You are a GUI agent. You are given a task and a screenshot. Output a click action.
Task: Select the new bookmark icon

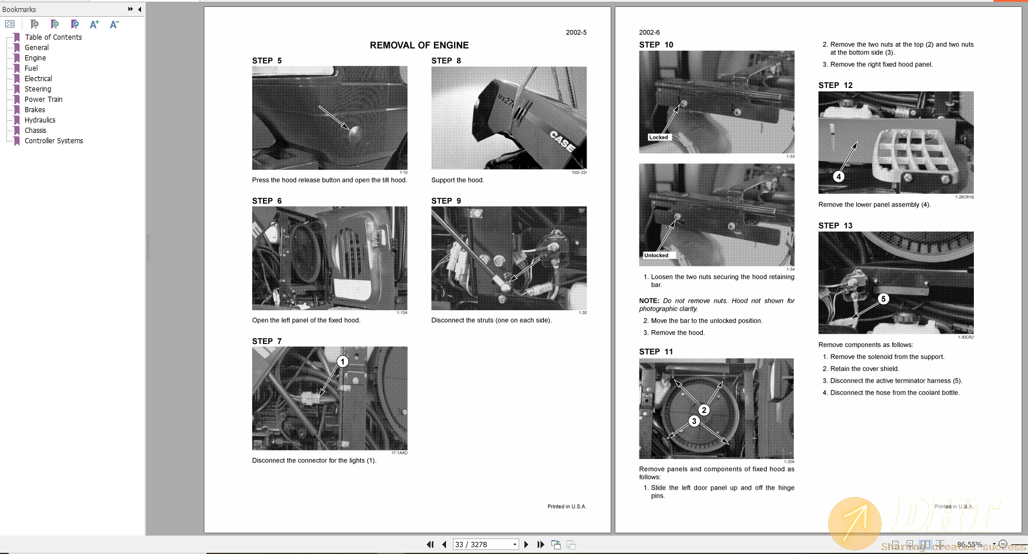coord(55,24)
